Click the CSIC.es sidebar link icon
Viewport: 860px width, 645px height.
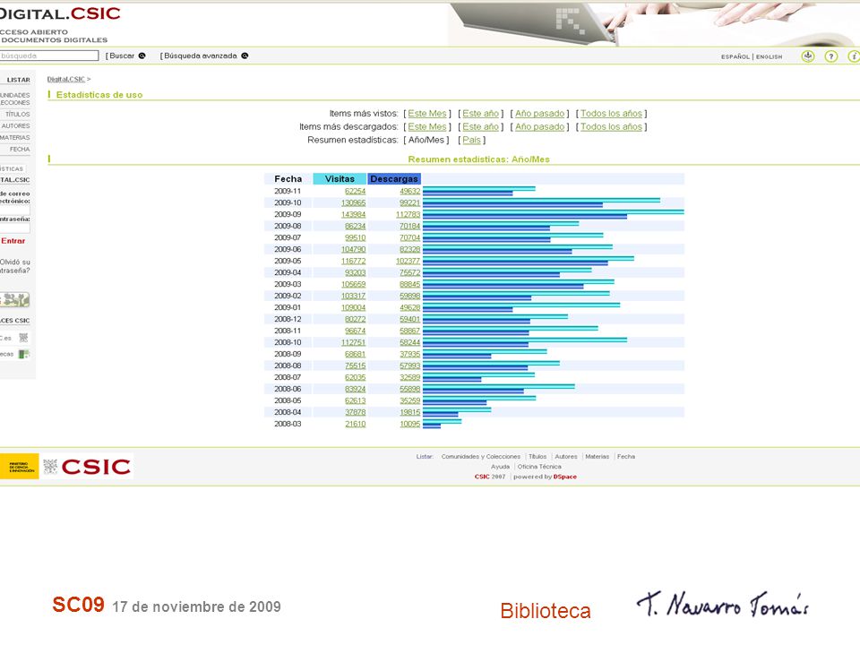click(23, 338)
